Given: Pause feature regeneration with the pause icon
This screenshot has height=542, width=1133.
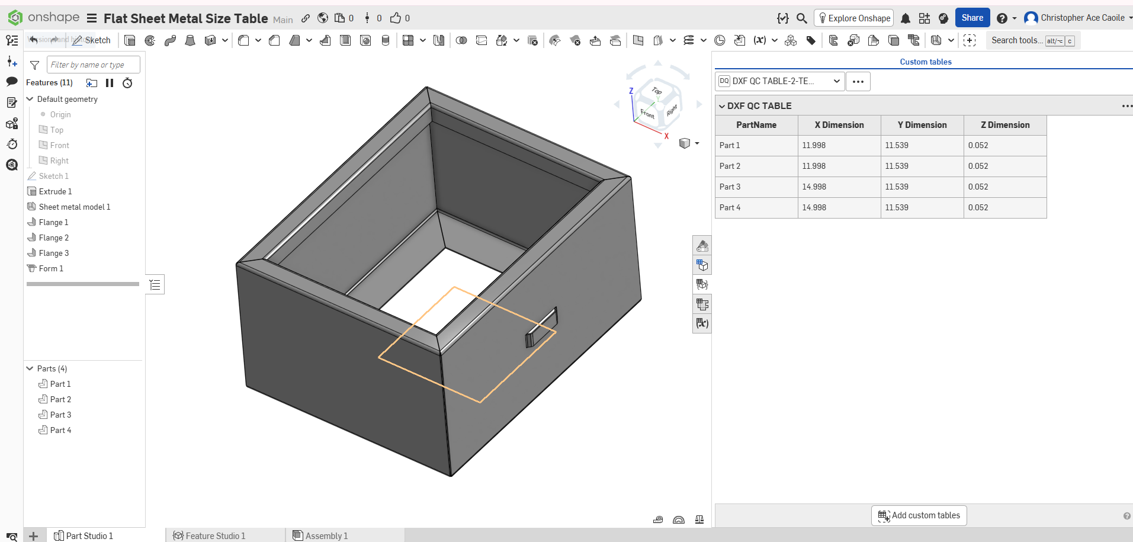Looking at the screenshot, I should (110, 83).
